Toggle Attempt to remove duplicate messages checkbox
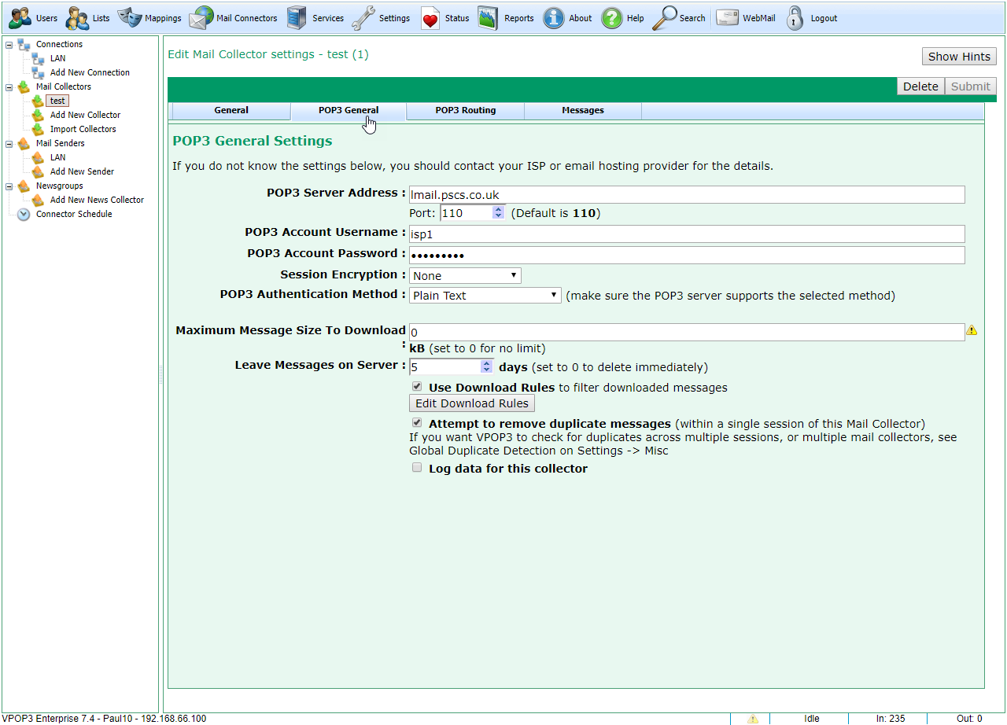This screenshot has height=725, width=1007. [x=417, y=422]
